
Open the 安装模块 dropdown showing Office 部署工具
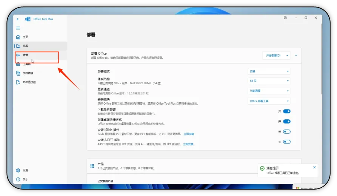coord(269,101)
